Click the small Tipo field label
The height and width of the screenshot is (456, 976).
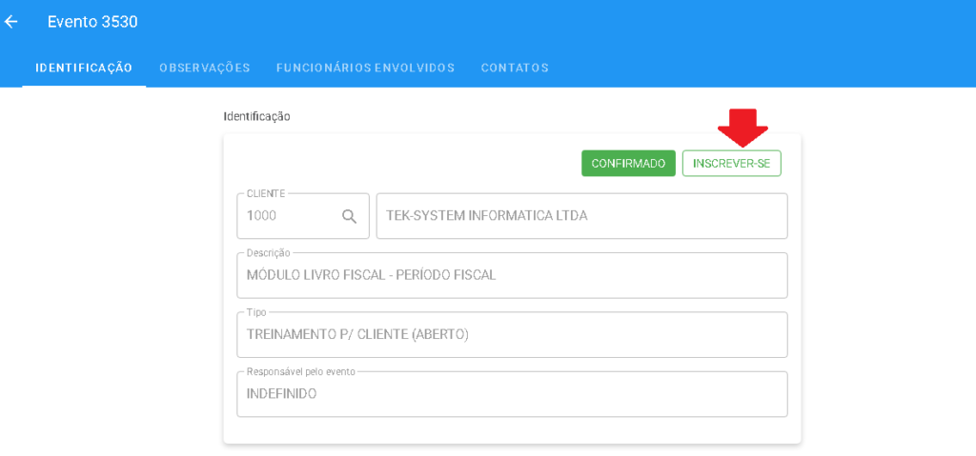(256, 312)
